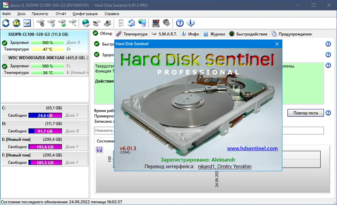Viewport: 337px width, 205px height.
Task: Select the SSDPR-CL100-120-G3 disk entry
Action: [45, 41]
